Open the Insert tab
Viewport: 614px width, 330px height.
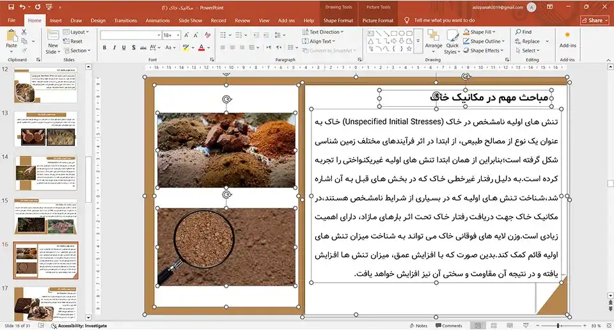[56, 20]
